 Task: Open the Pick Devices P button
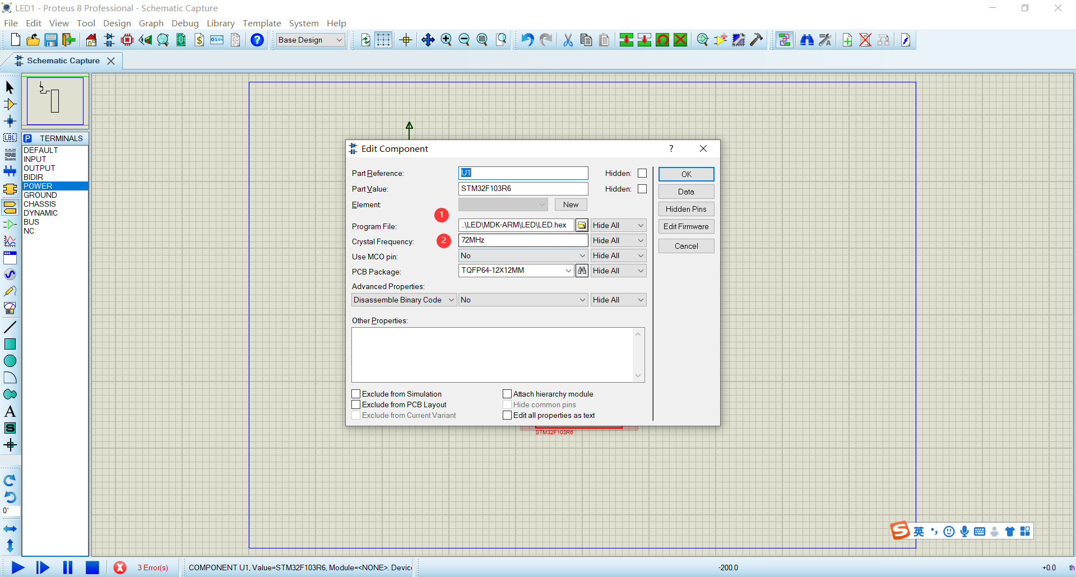coord(28,138)
